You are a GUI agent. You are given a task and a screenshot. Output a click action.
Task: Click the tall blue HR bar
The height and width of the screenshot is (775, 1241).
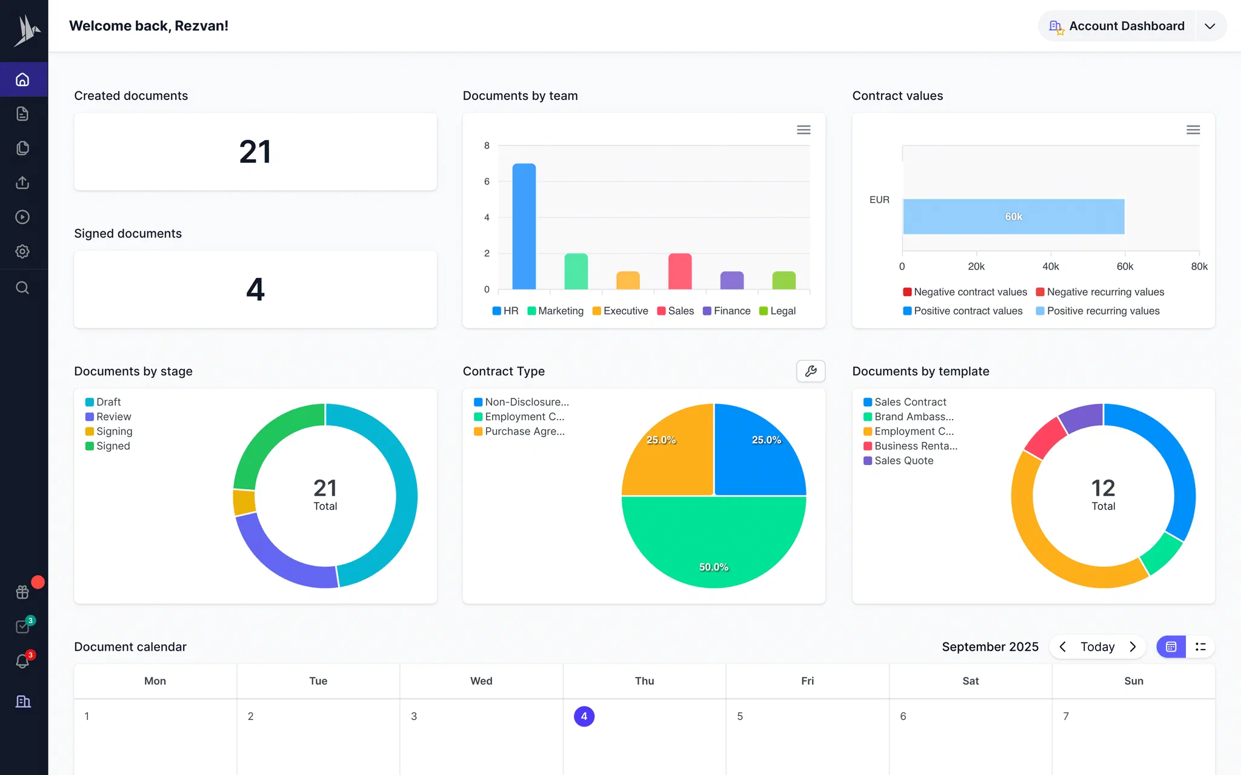coord(524,226)
